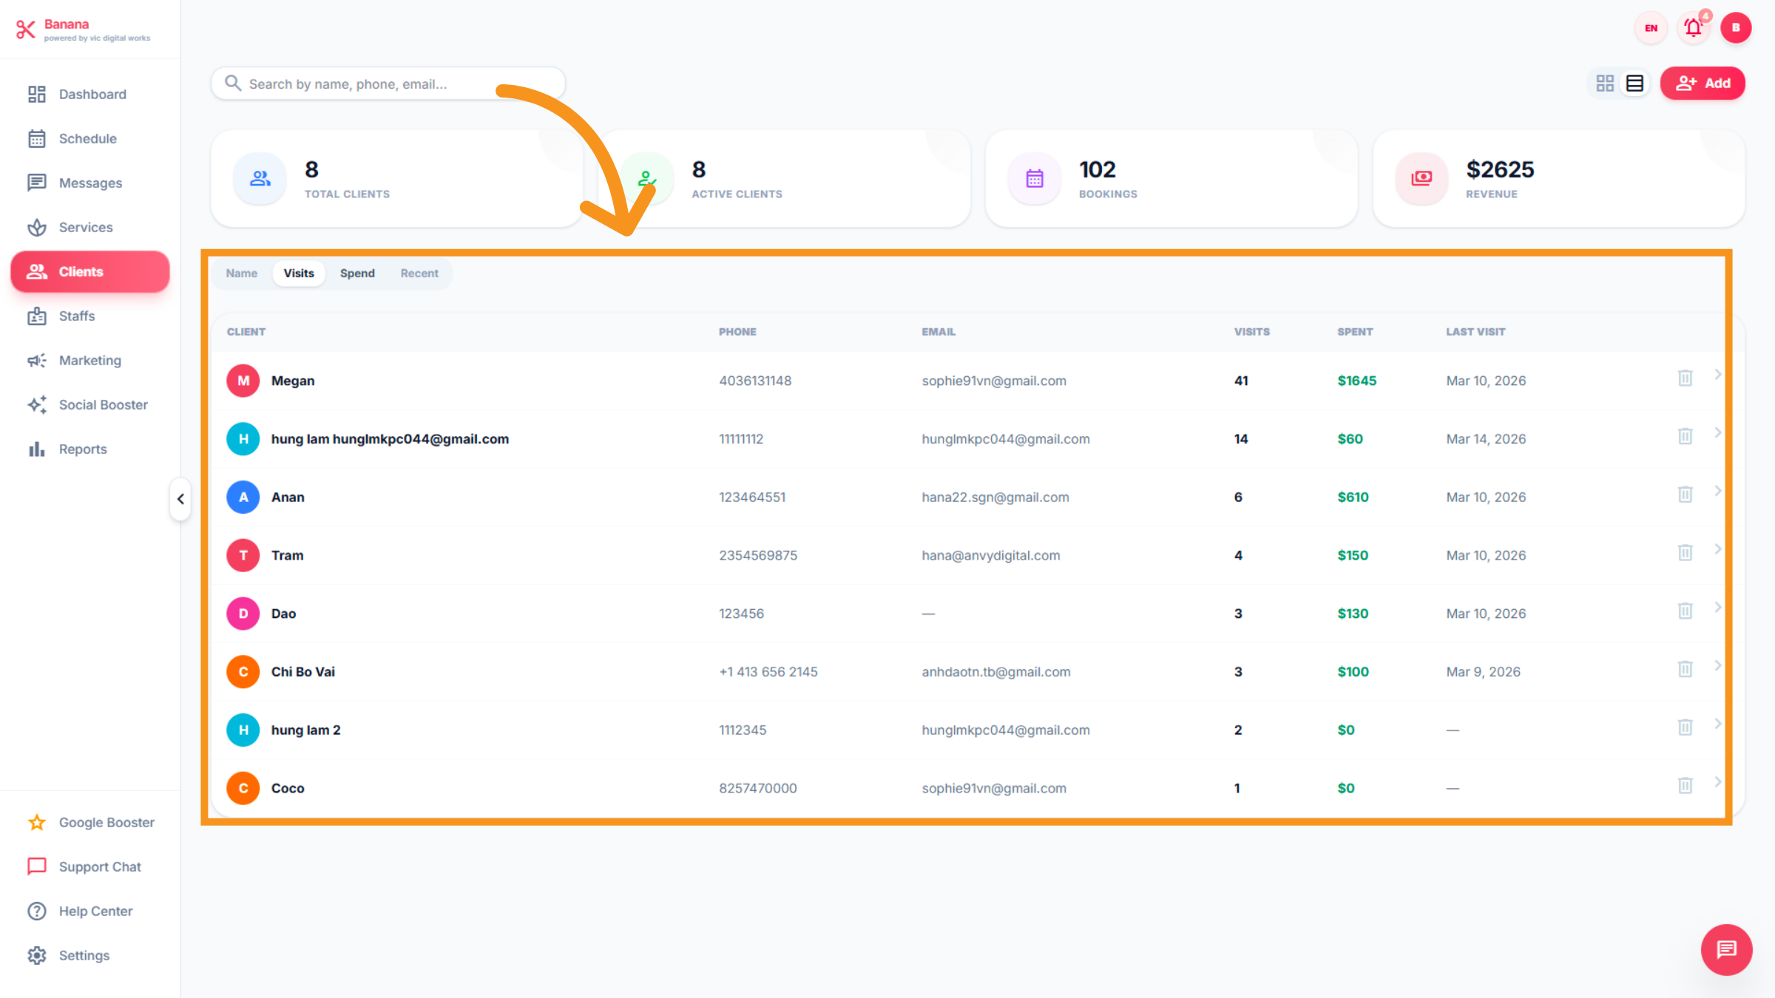Image resolution: width=1775 pixels, height=998 pixels.
Task: Click the B profile avatar
Action: (1735, 28)
